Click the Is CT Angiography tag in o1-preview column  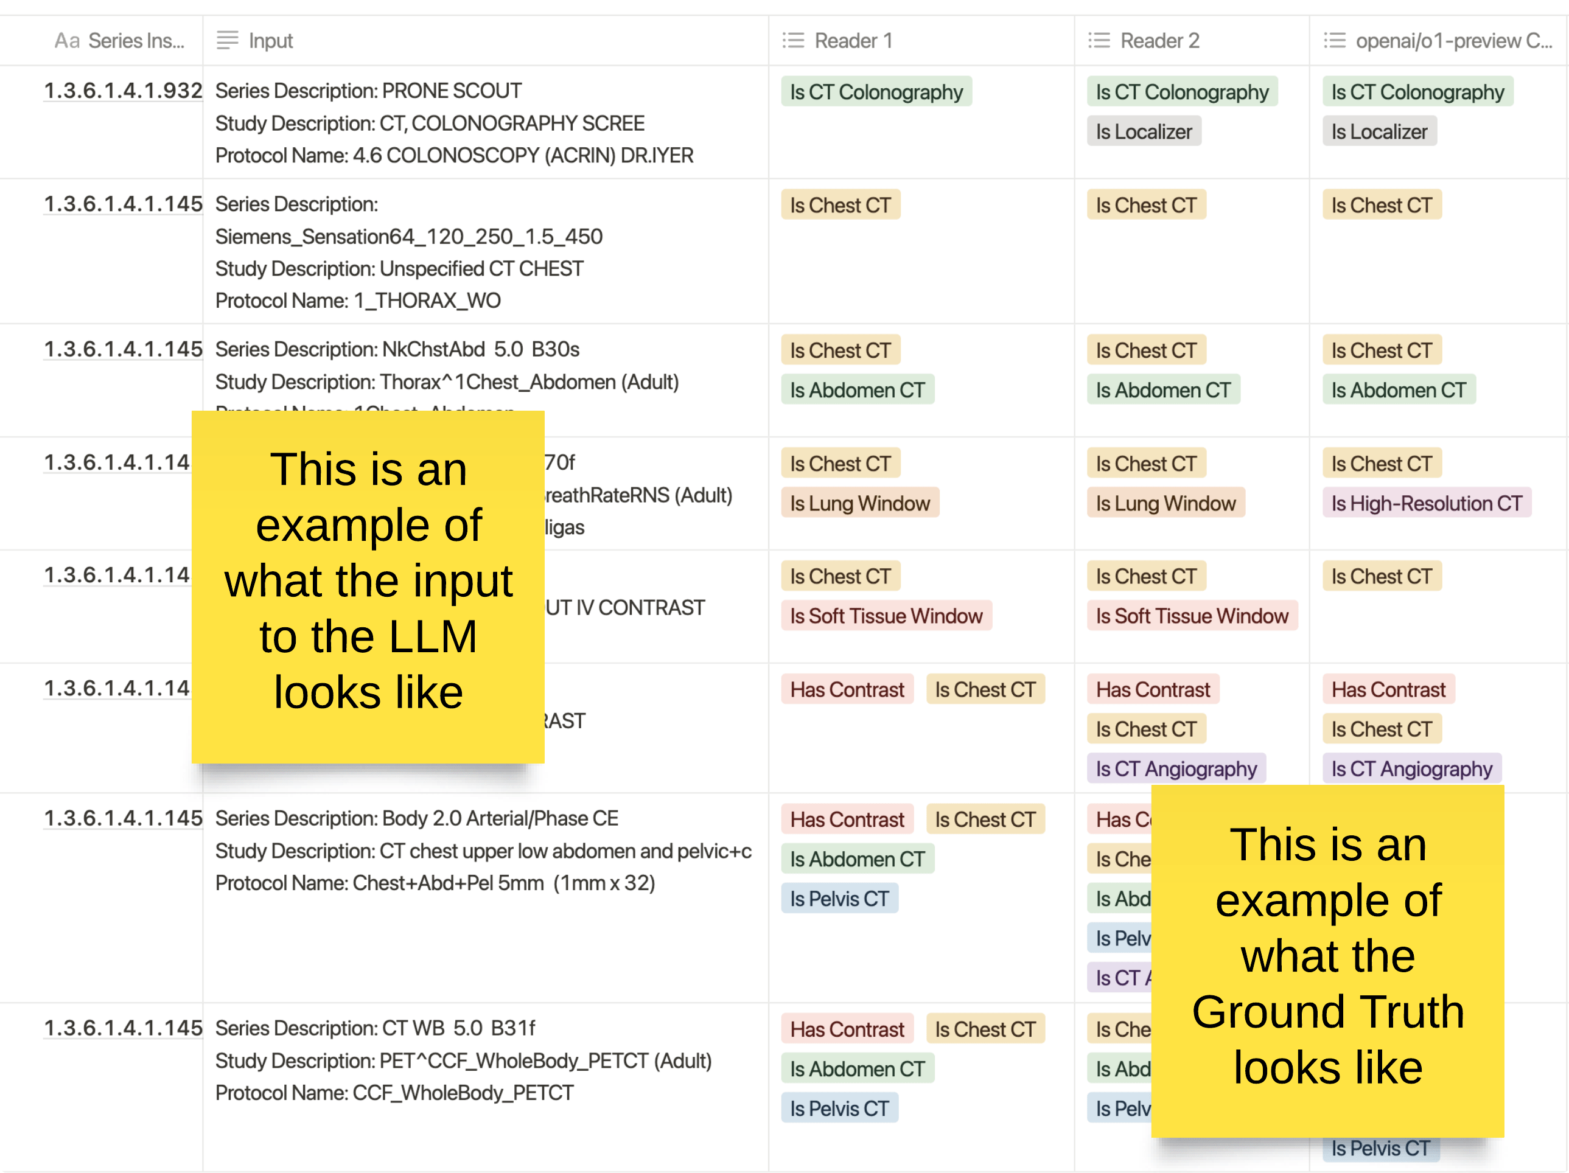[1411, 769]
